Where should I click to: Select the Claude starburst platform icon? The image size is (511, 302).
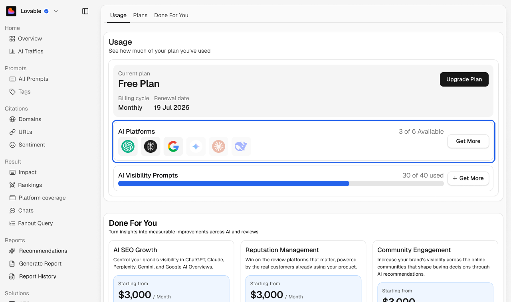coord(218,146)
